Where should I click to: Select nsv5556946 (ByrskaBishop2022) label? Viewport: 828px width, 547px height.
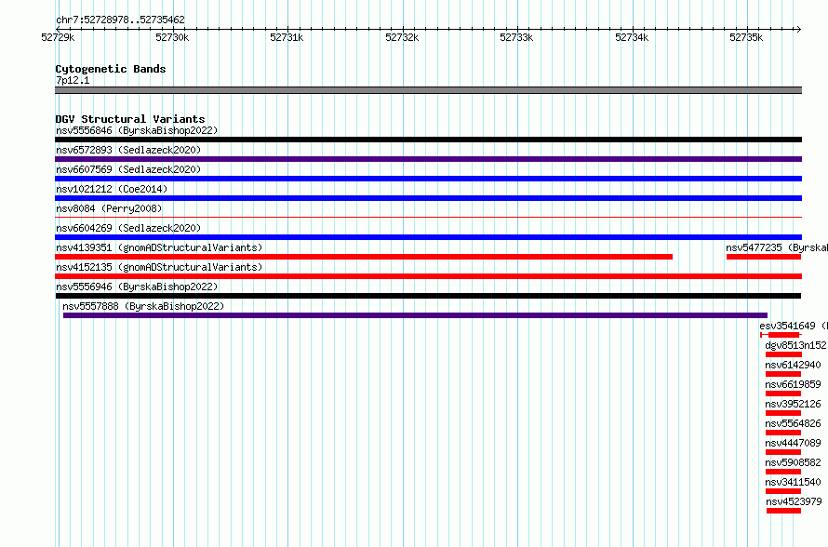pyautogui.click(x=137, y=287)
